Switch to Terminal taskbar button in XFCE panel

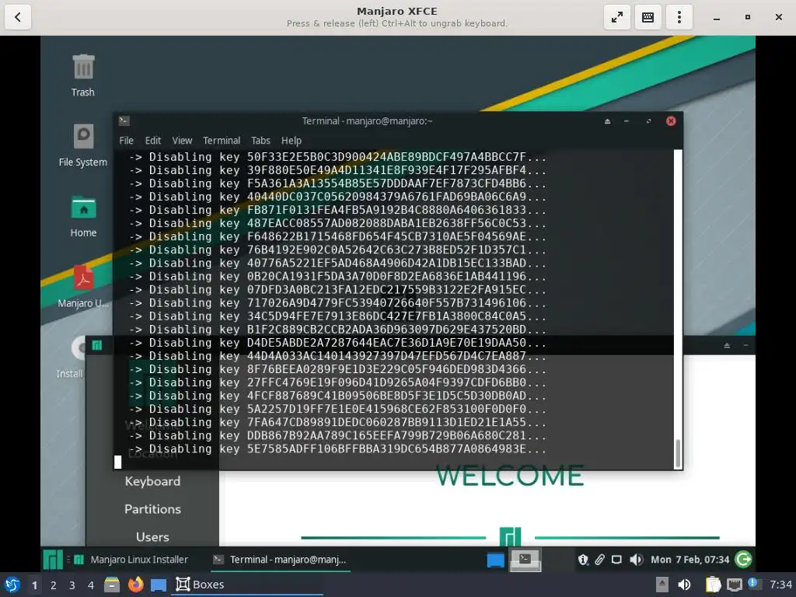pos(280,560)
